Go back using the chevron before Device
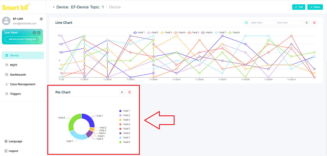This screenshot has width=327, height=156. [x=54, y=7]
